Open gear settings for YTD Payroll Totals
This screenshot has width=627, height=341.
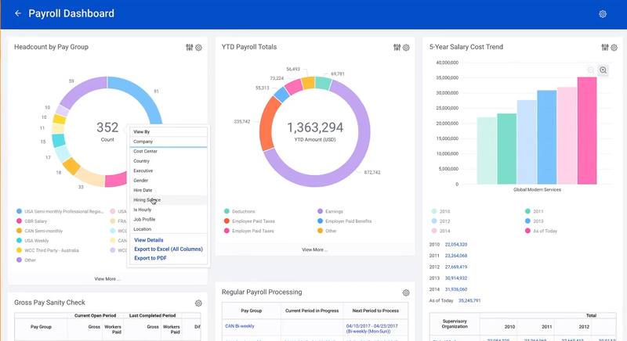(406, 48)
